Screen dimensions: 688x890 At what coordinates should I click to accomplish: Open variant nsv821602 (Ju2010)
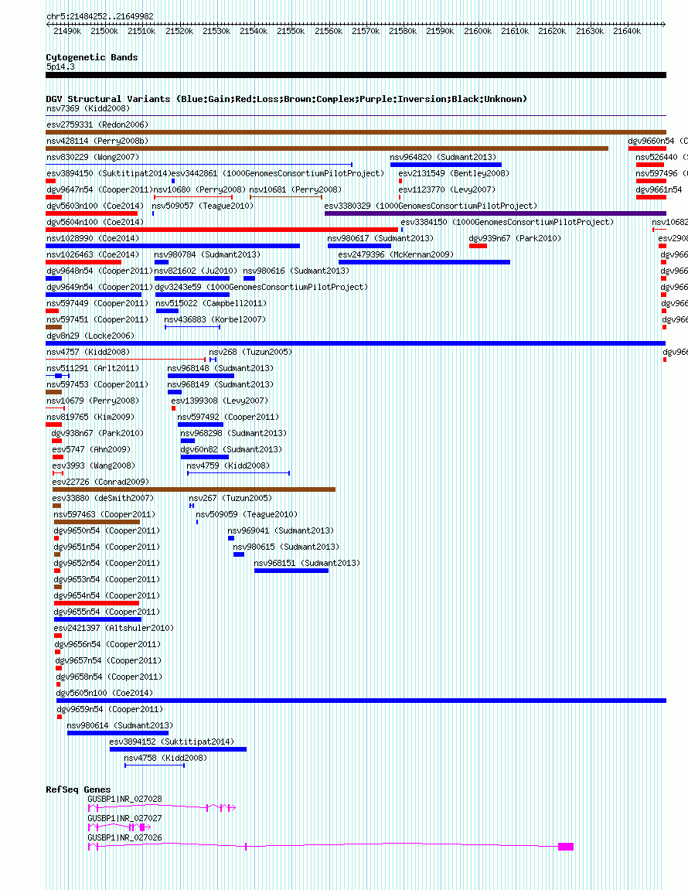(196, 271)
